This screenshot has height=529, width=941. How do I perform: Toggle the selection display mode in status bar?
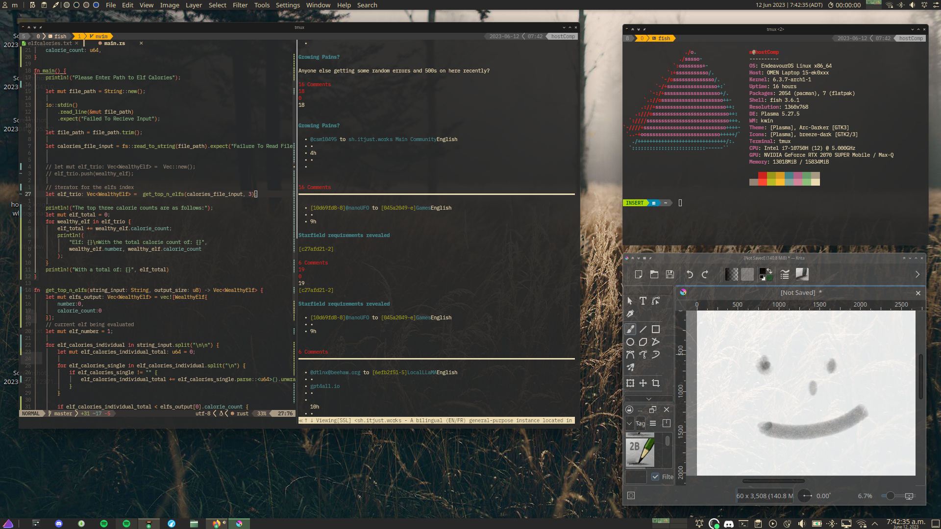631,496
